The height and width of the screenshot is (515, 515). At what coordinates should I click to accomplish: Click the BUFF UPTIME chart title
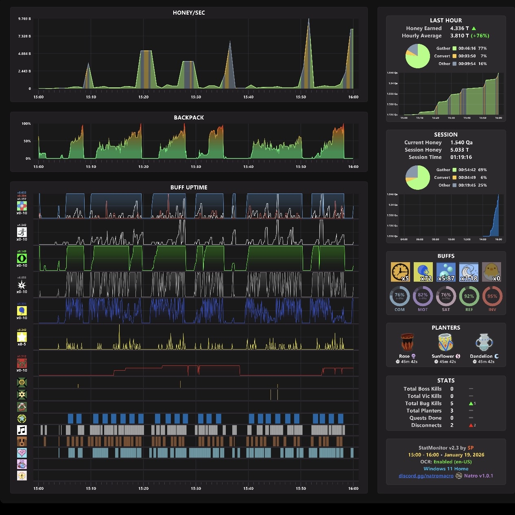(x=189, y=187)
